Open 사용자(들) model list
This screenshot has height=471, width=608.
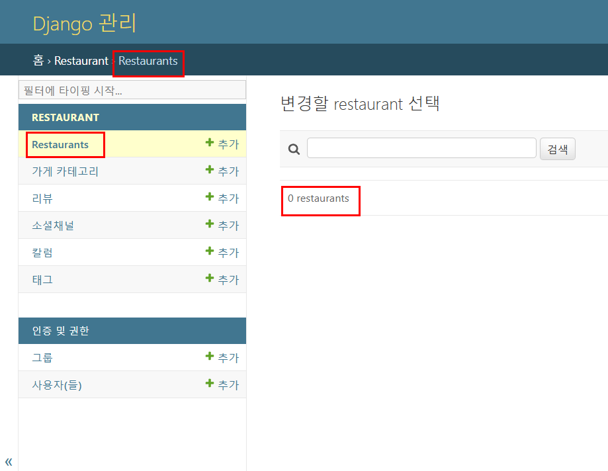[x=57, y=385]
